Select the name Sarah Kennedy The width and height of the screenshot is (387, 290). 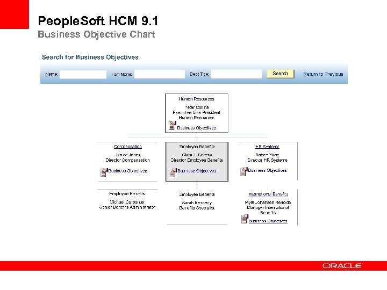point(197,202)
